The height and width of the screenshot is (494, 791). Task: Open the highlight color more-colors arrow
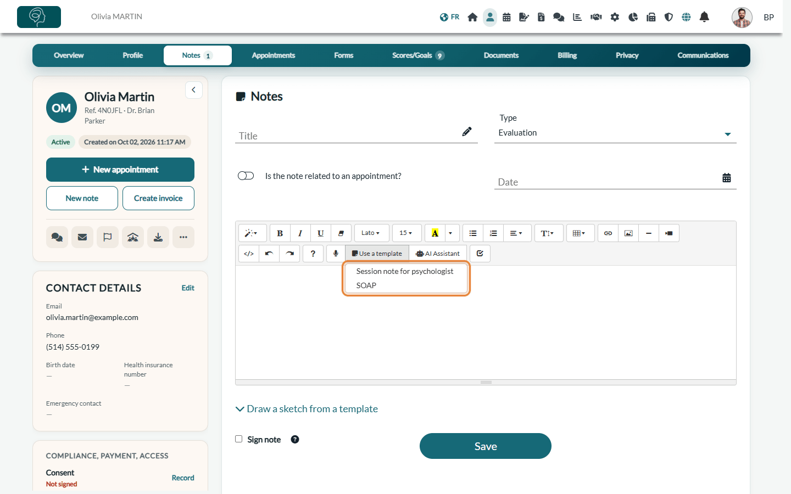(x=452, y=233)
